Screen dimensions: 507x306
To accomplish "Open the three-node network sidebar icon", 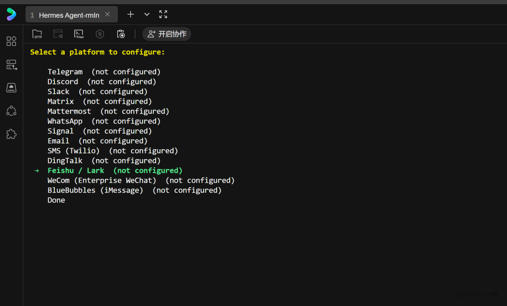I will click(x=11, y=111).
